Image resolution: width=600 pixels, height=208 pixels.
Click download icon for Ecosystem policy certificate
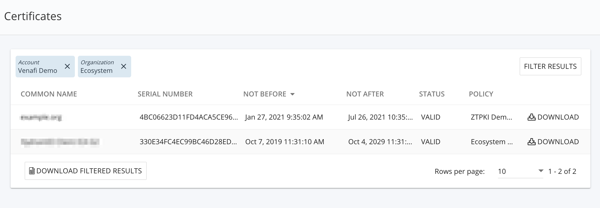[531, 142]
